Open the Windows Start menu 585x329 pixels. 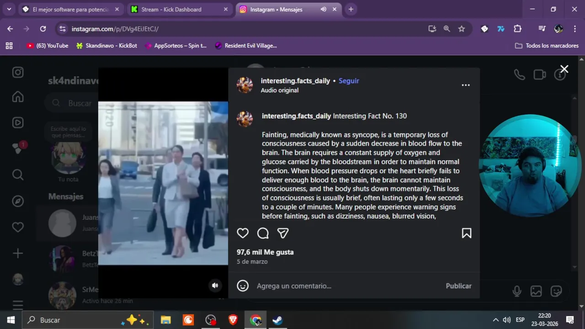[x=11, y=320]
